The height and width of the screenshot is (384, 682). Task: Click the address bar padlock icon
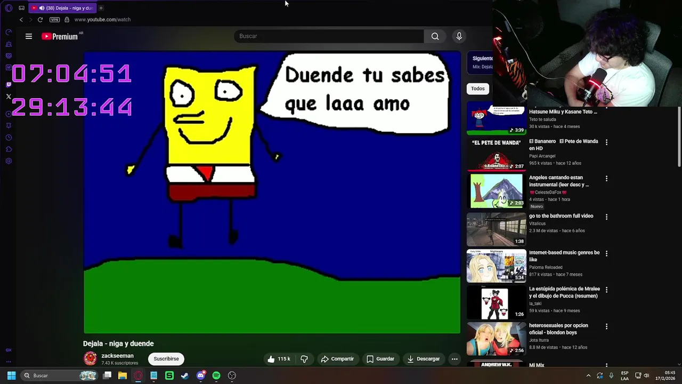click(x=67, y=20)
